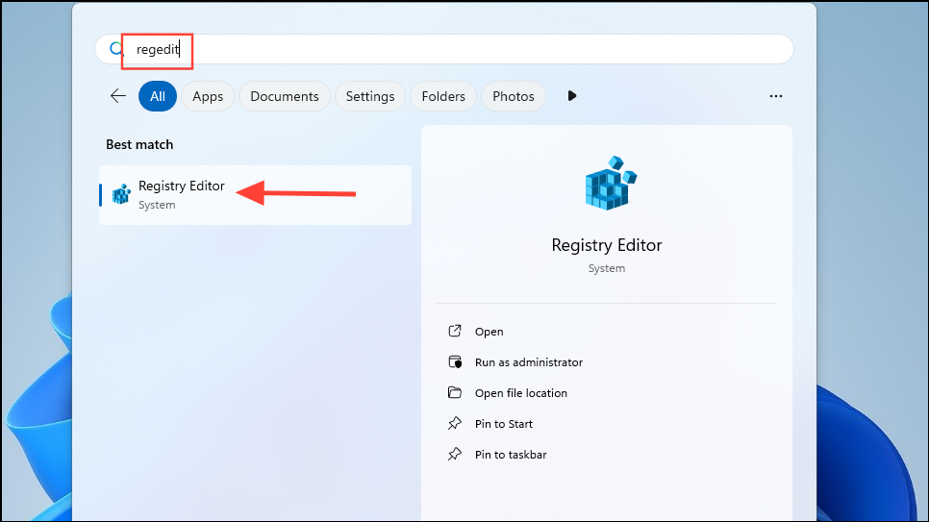This screenshot has height=522, width=929.
Task: Switch to the Apps filter
Action: coord(208,96)
